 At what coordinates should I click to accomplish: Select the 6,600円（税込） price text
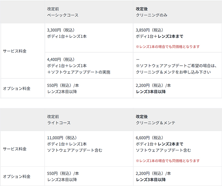(x=149, y=137)
